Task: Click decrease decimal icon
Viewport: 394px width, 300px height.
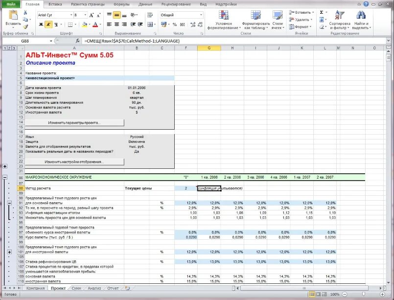Action: coord(200,24)
